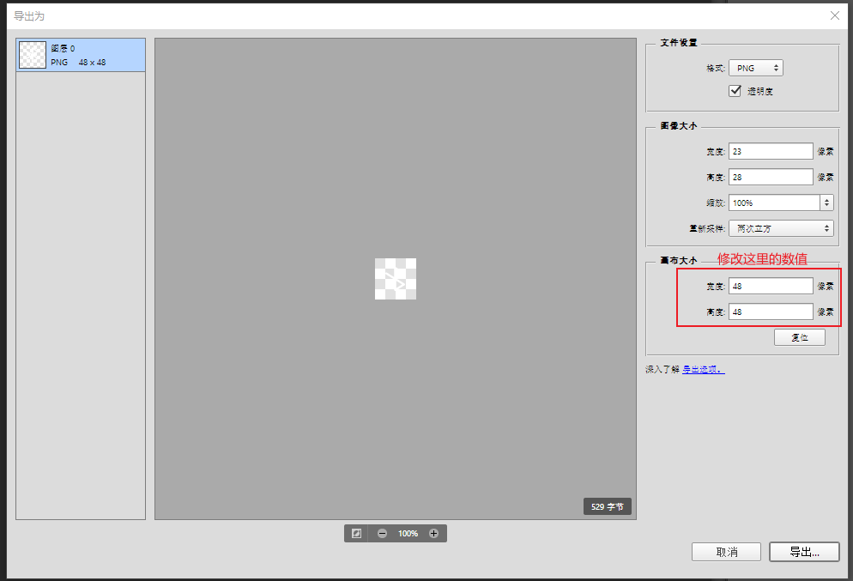The image size is (853, 581).
Task: Click the 缩放 percentage input field
Action: pos(775,203)
